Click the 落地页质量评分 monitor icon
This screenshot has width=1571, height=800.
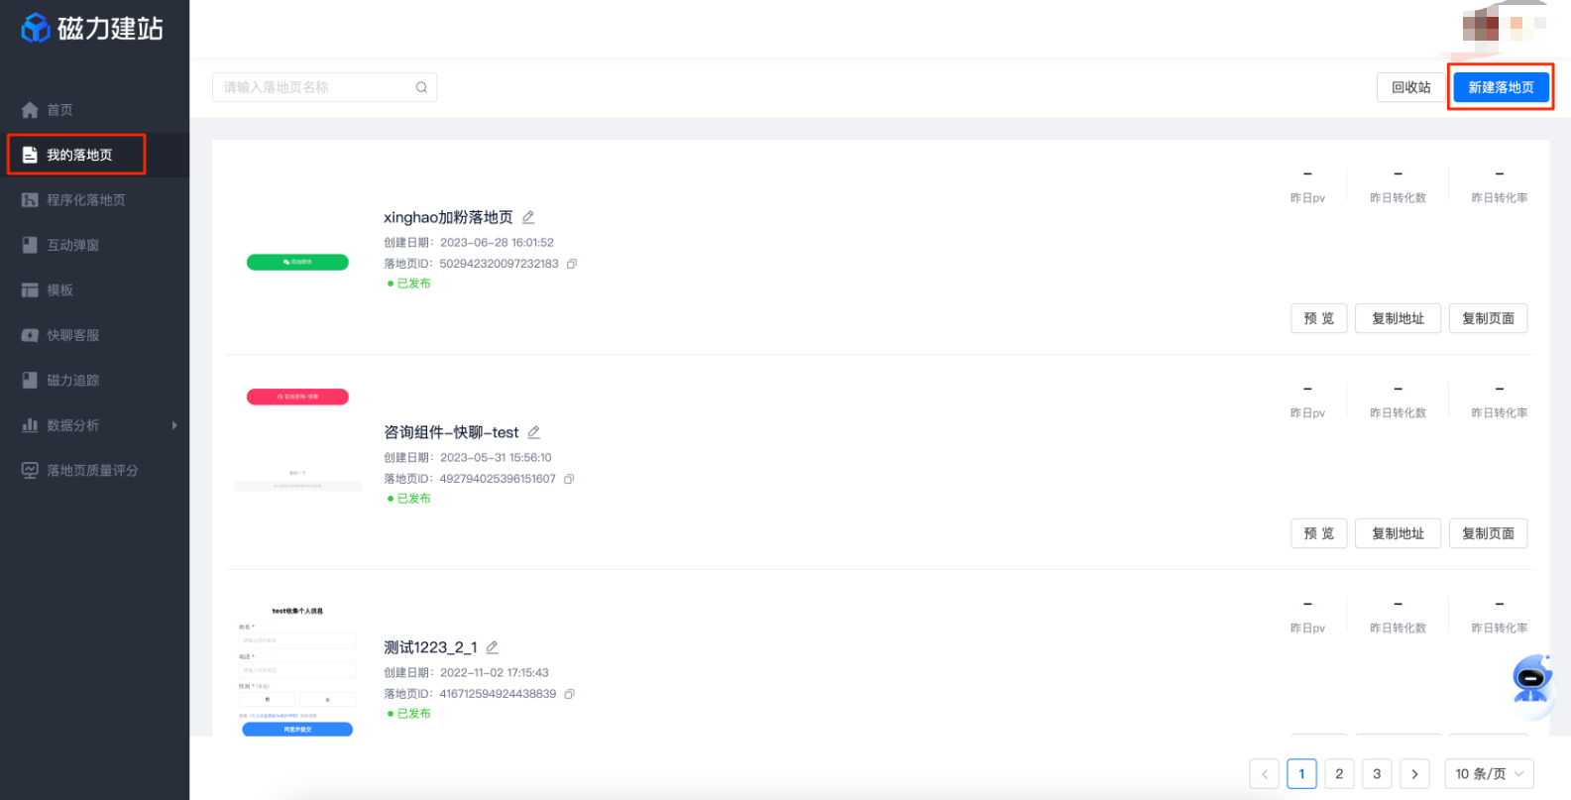30,471
